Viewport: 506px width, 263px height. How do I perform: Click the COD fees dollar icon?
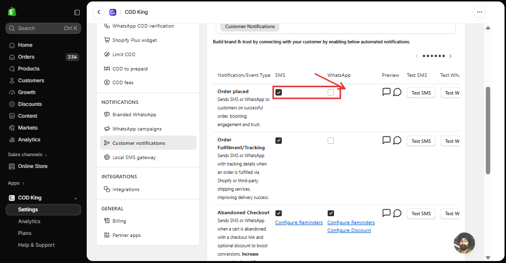(107, 82)
